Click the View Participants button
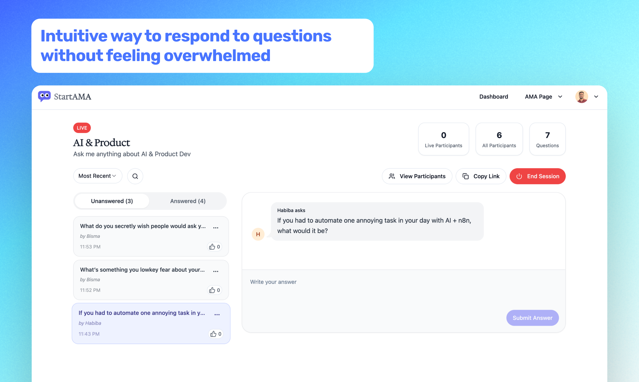Viewport: 639px width, 382px height. pos(417,176)
